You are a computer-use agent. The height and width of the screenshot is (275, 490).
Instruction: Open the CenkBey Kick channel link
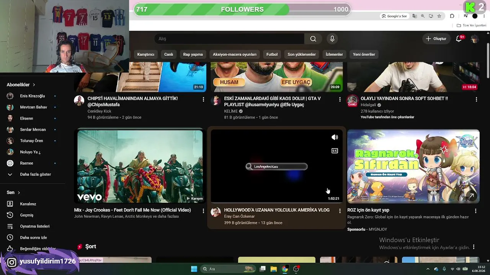(x=100, y=111)
